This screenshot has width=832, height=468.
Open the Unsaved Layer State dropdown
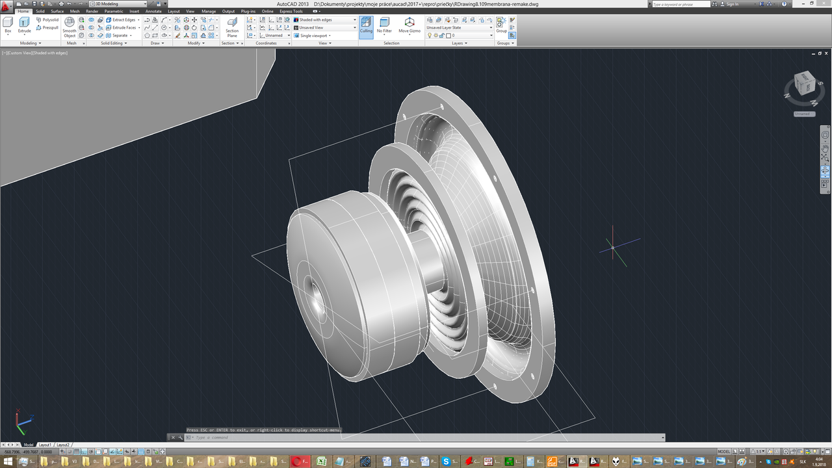460,28
